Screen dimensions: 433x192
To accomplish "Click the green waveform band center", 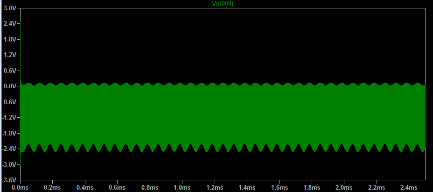I will click(x=223, y=116).
